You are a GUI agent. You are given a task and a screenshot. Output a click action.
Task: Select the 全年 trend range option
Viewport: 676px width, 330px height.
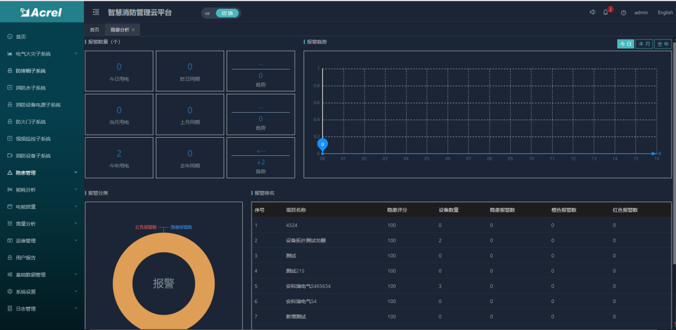coord(663,44)
